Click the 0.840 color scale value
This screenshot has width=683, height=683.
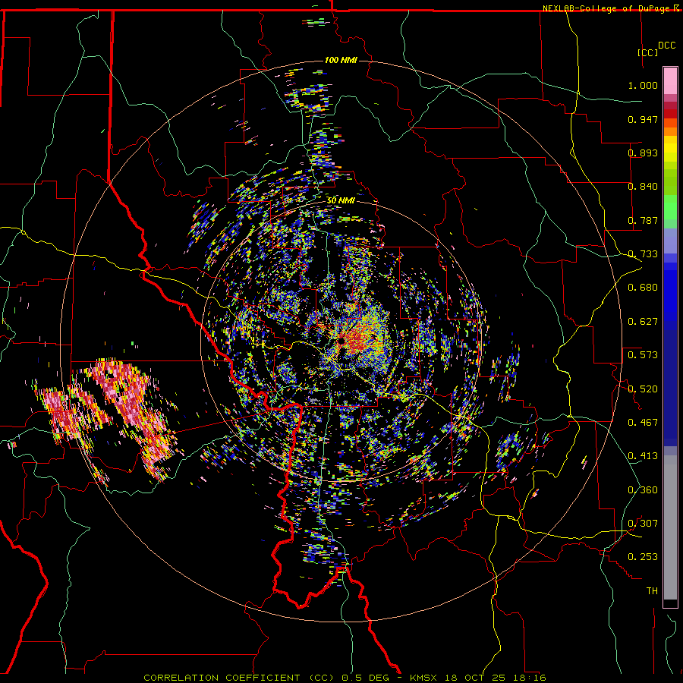click(643, 187)
